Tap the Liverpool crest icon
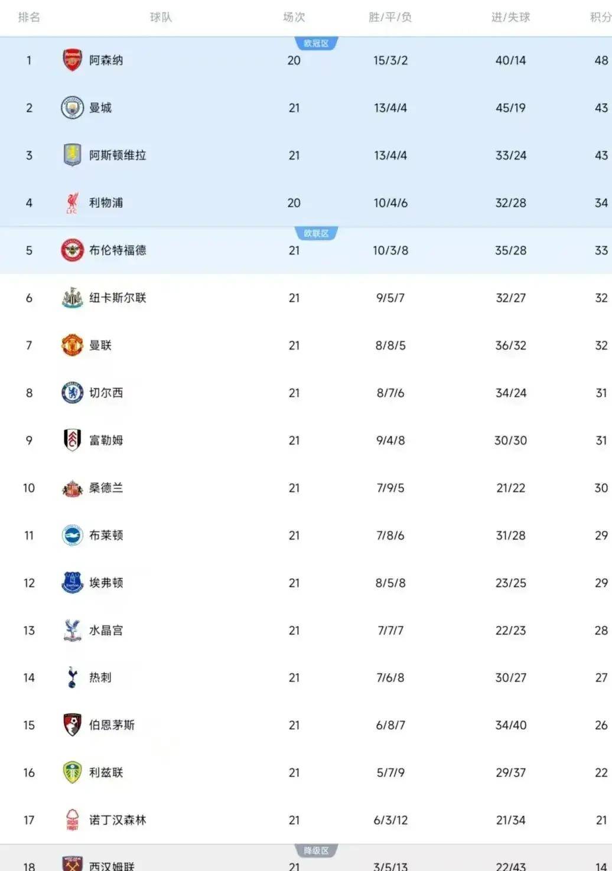Viewport: 612px width, 871px height. 72,203
